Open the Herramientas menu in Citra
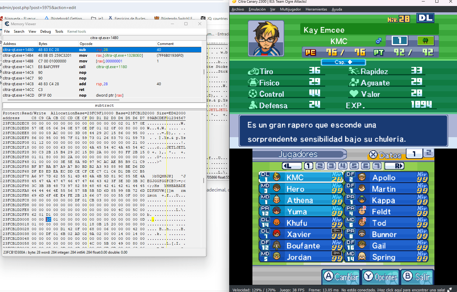 [316, 9]
